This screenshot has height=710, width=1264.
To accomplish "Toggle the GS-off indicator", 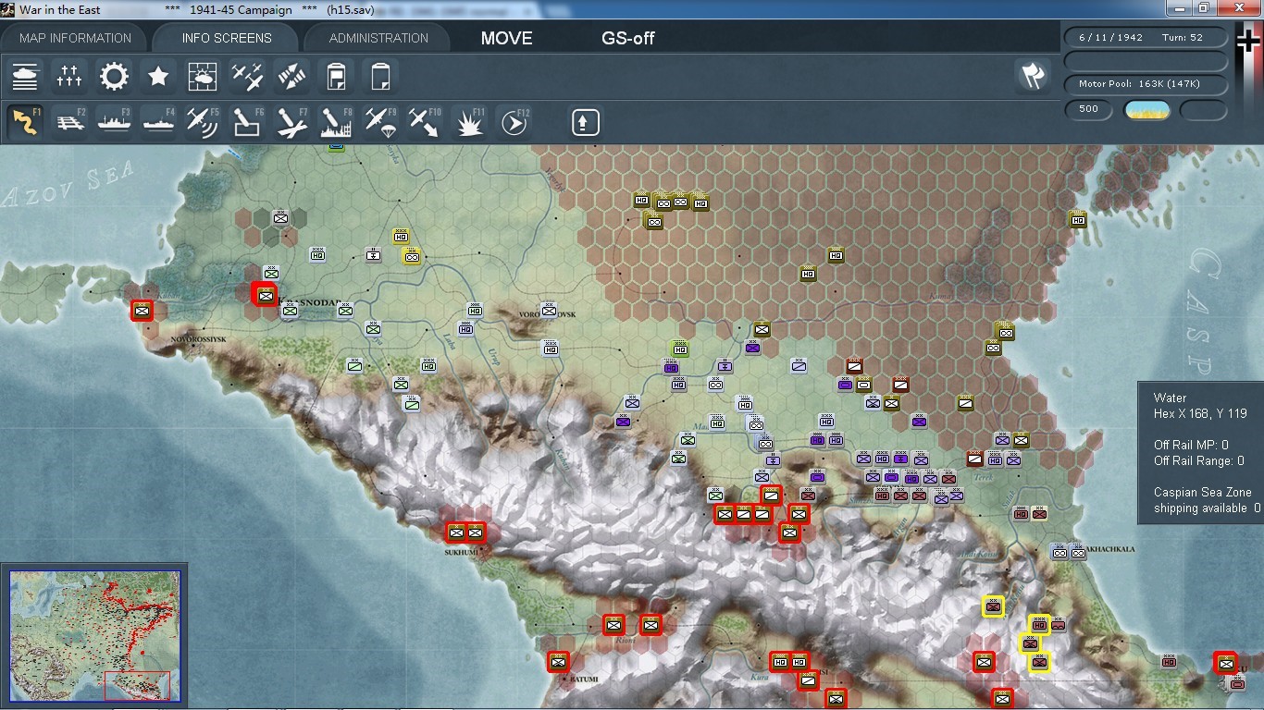I will pos(628,38).
